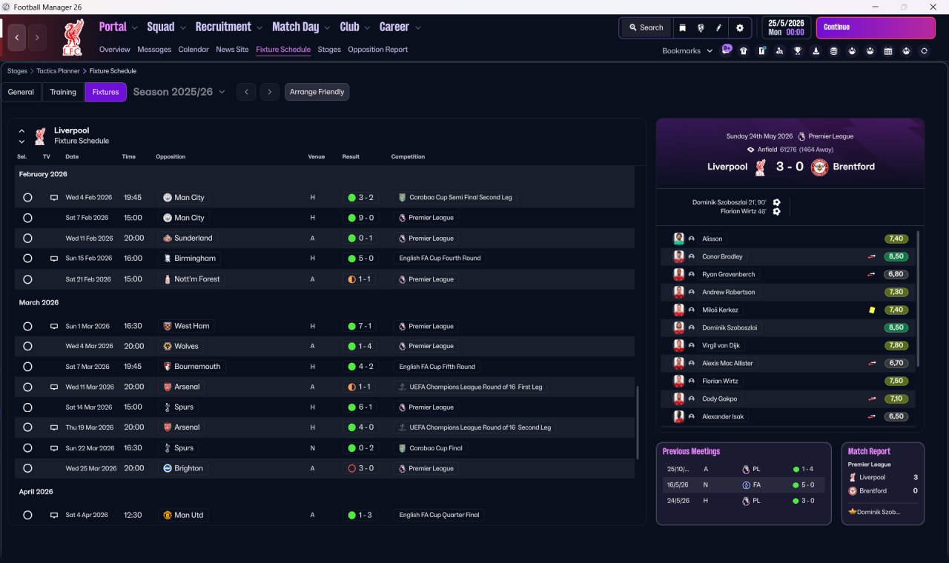Expand the Club menu chevron
The width and height of the screenshot is (949, 563).
pyautogui.click(x=367, y=28)
